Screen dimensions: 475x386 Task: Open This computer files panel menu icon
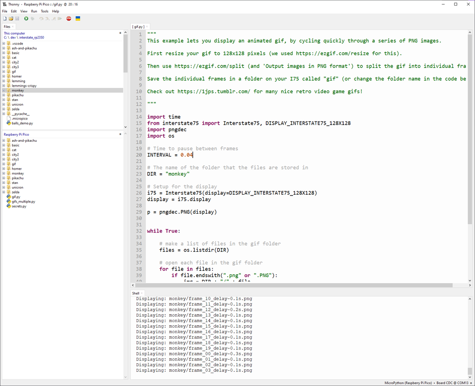(120, 33)
